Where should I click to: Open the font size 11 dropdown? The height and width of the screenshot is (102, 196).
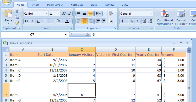click(58, 14)
